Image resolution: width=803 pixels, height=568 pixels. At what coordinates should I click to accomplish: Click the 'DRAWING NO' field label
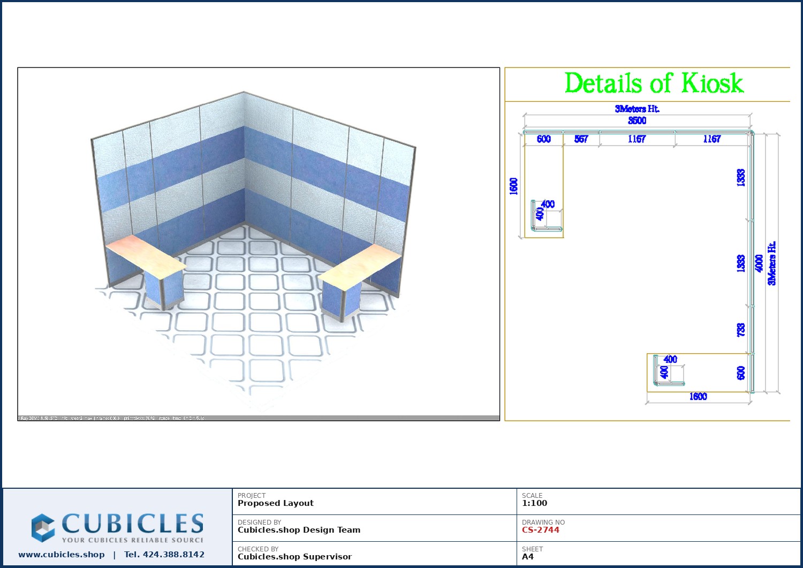543,522
